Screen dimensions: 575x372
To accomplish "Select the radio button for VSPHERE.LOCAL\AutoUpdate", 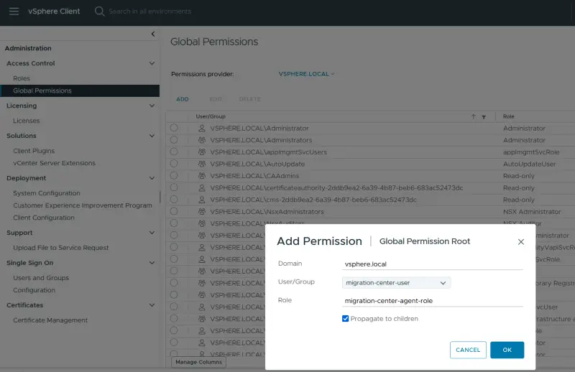I will point(174,164).
